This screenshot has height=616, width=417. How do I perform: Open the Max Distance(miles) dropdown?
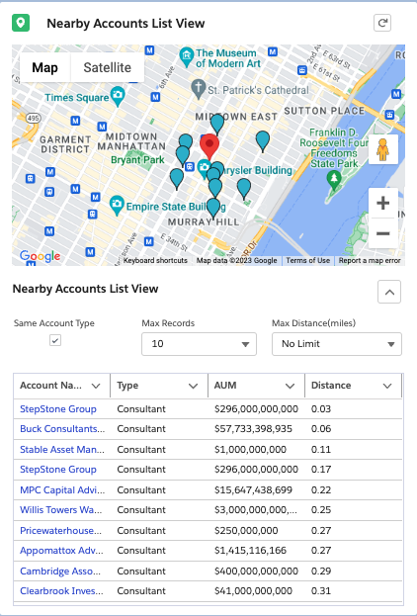[x=337, y=344]
